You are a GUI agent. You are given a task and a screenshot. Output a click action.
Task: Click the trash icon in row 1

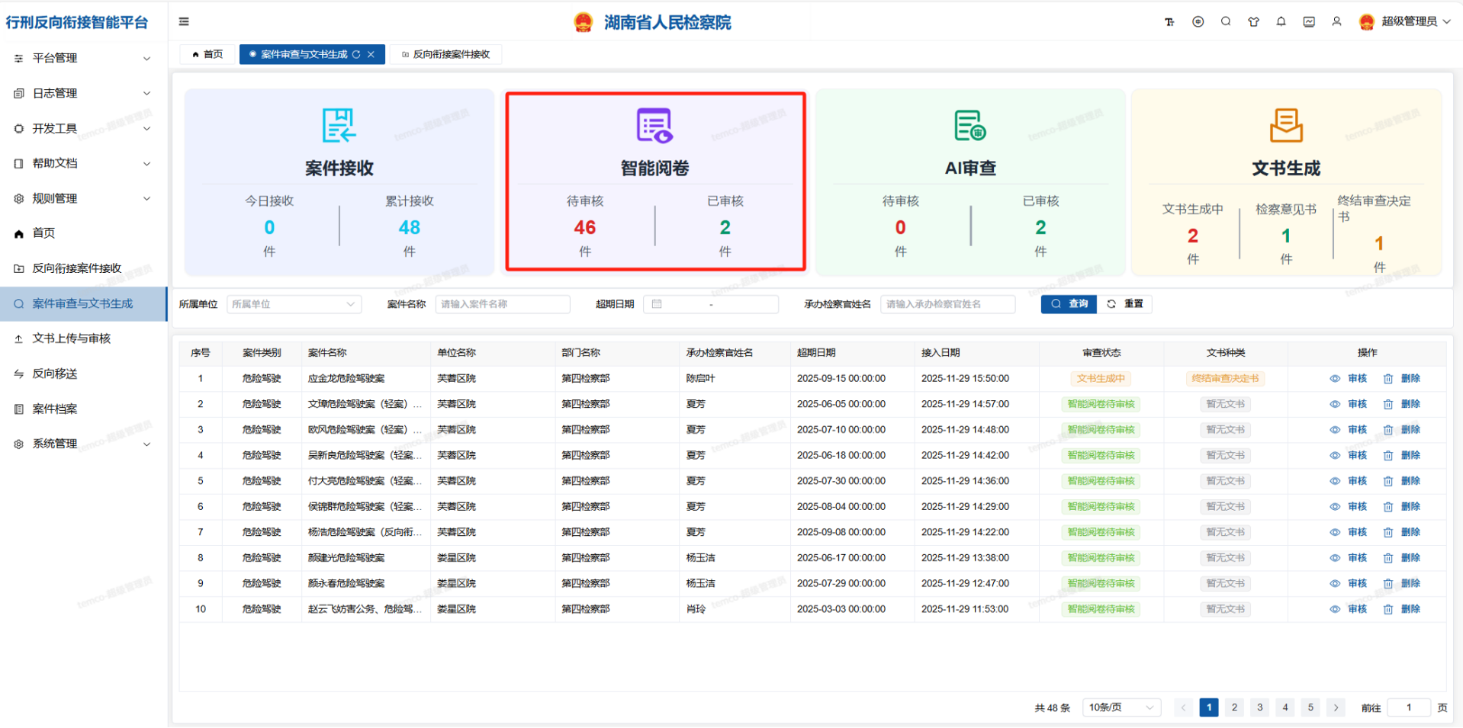[x=1388, y=379]
